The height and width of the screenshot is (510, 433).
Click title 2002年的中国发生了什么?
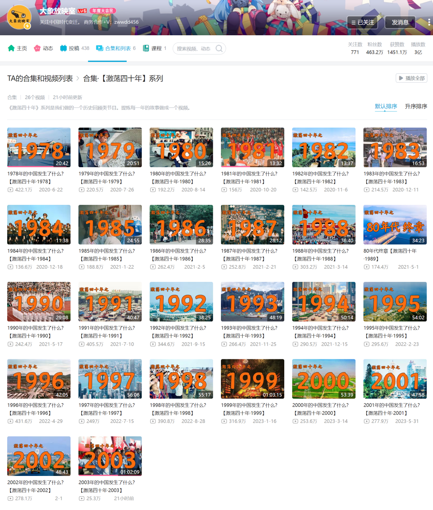[35, 482]
